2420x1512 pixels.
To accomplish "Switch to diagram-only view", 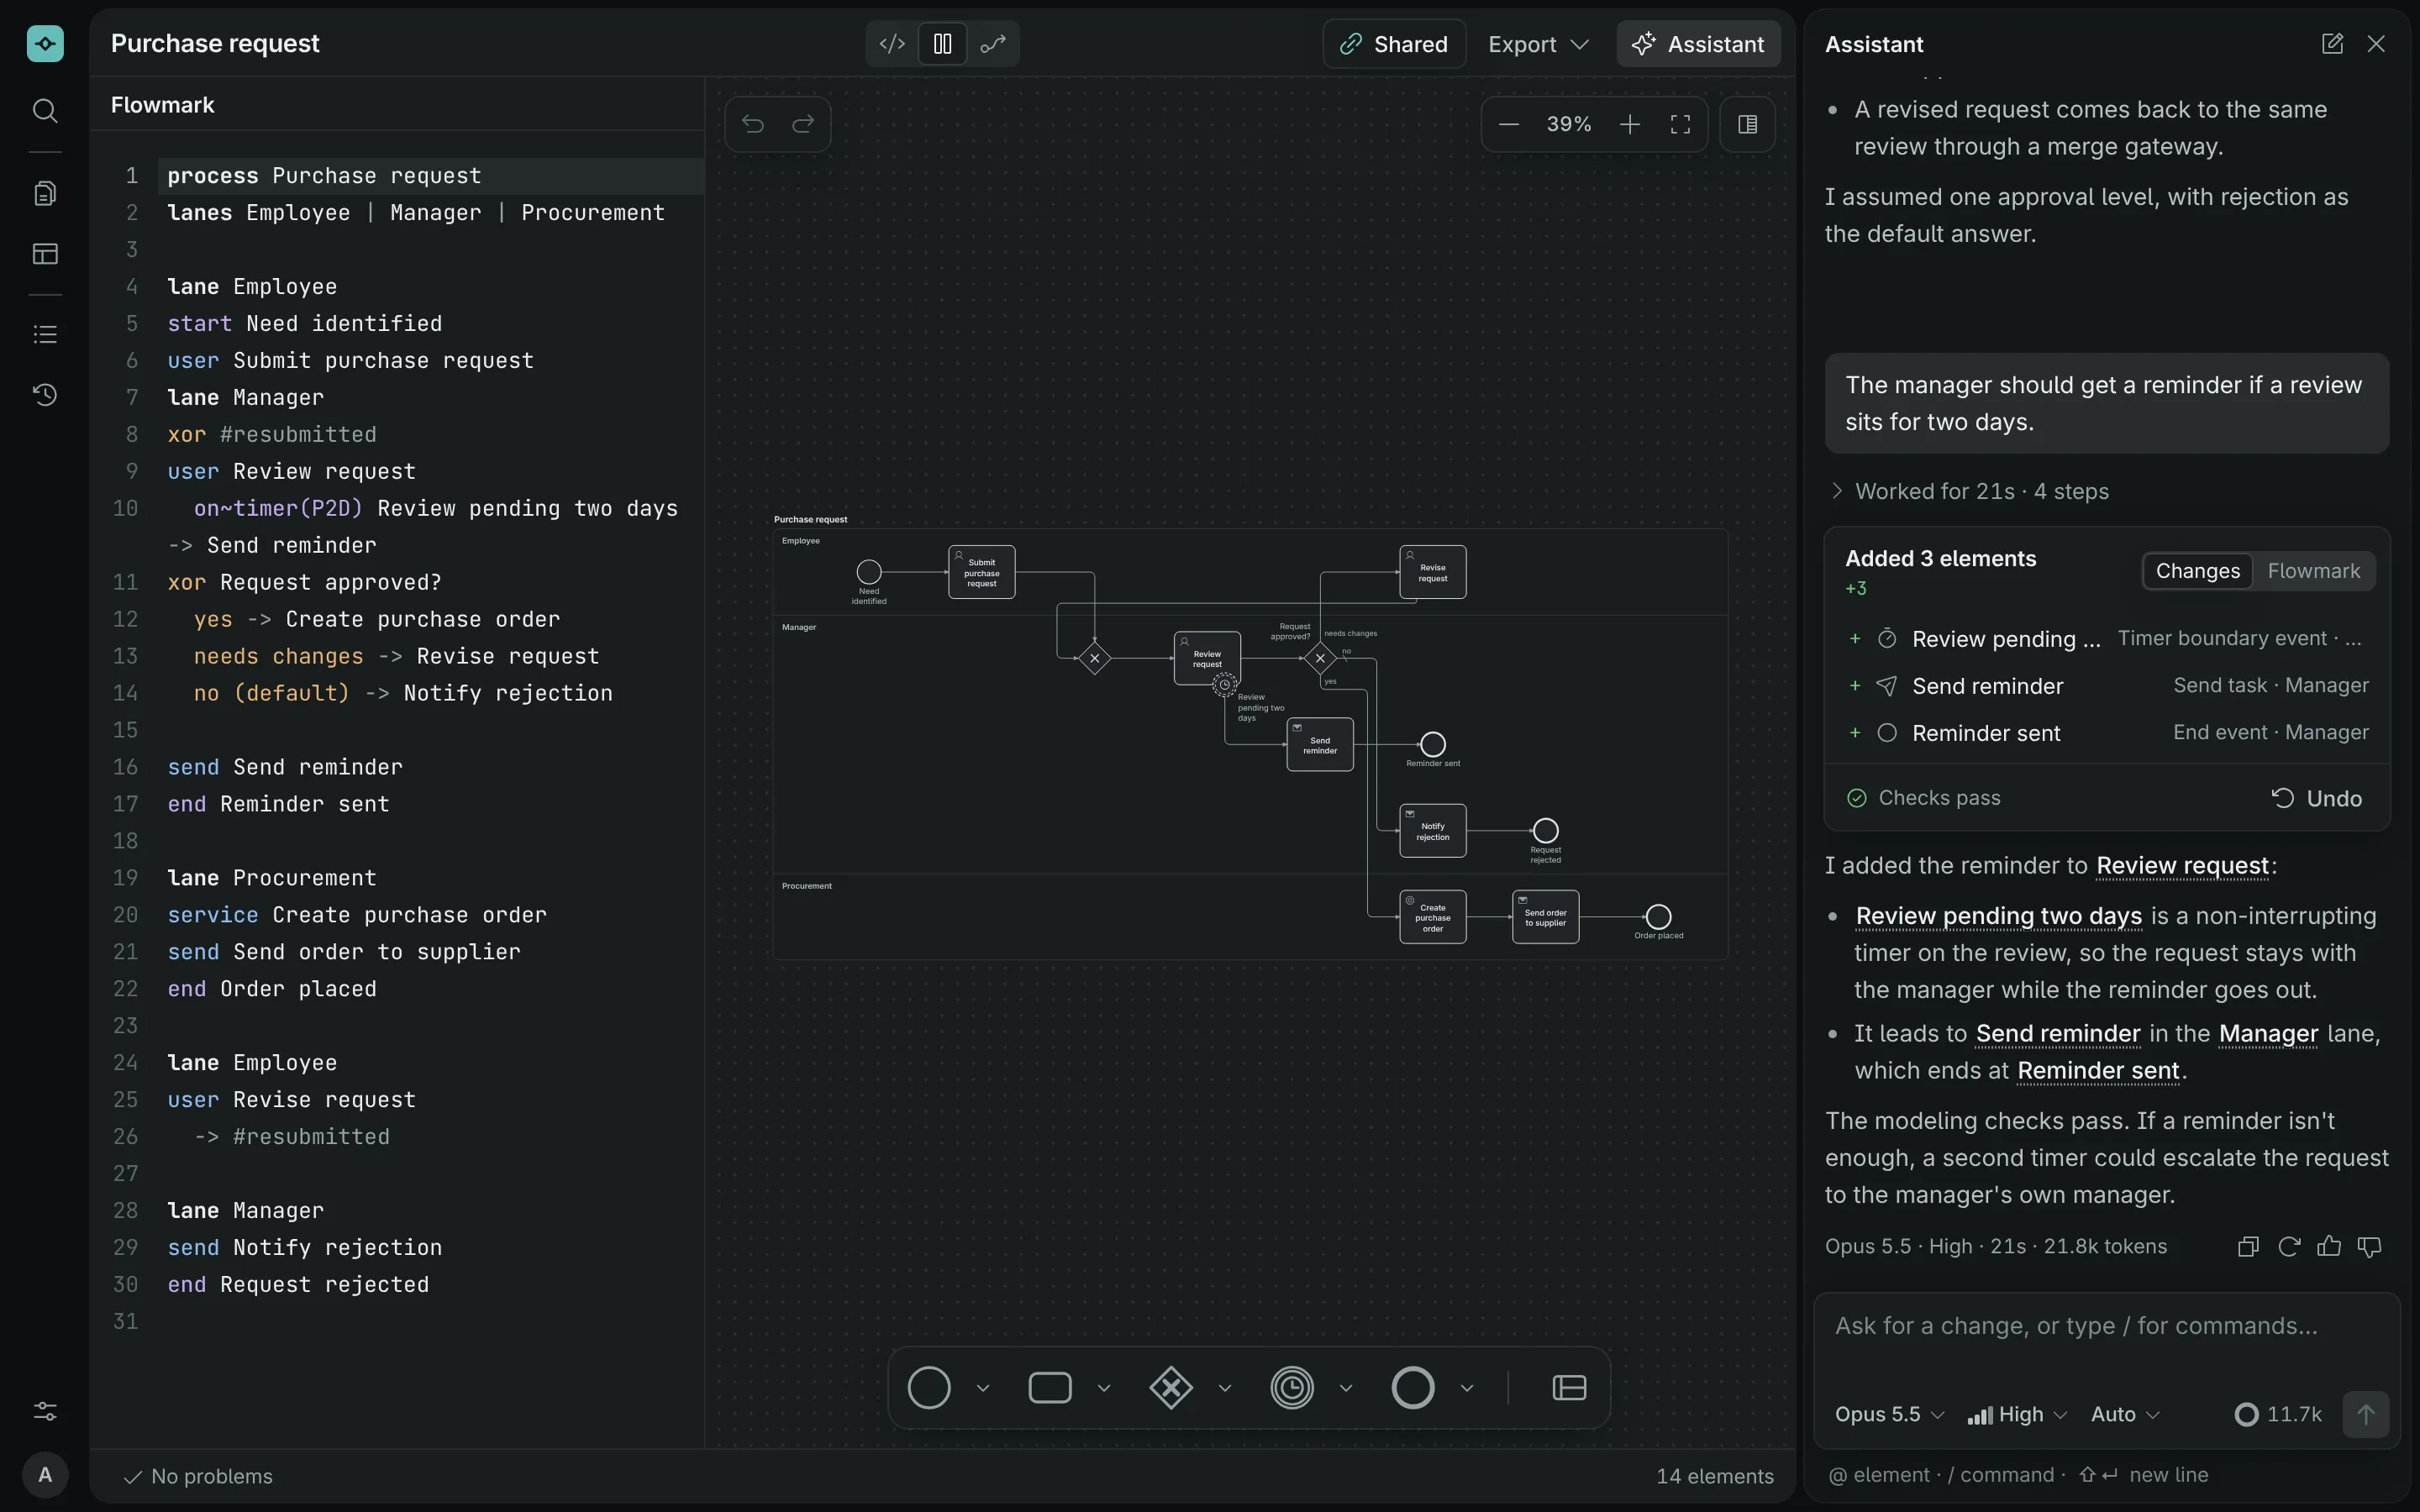I will [993, 44].
